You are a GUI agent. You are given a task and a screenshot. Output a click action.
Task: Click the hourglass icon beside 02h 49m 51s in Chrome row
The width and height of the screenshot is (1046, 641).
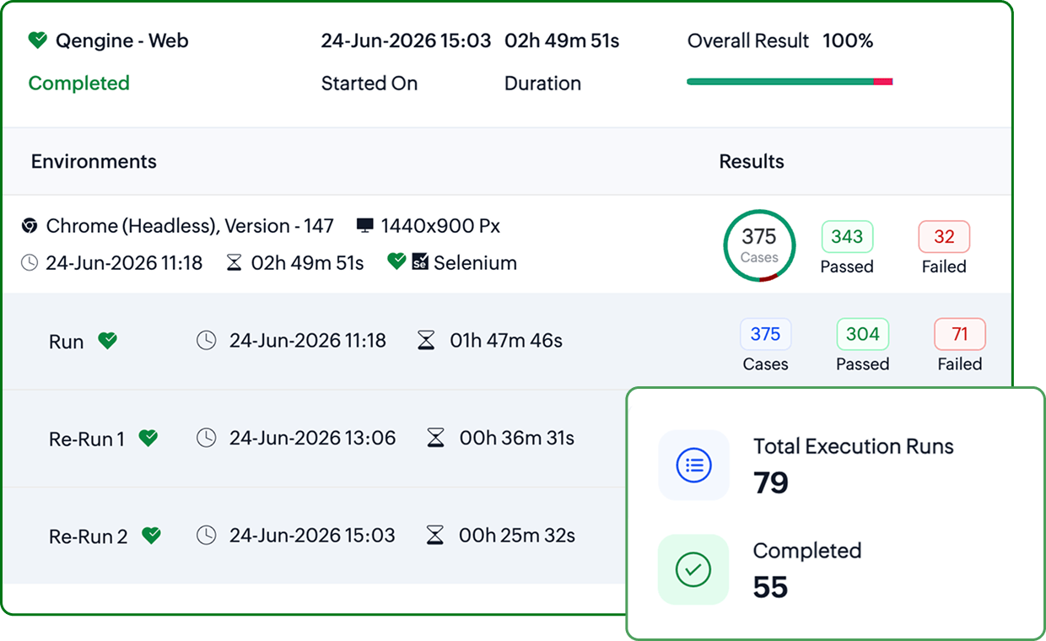pos(235,263)
